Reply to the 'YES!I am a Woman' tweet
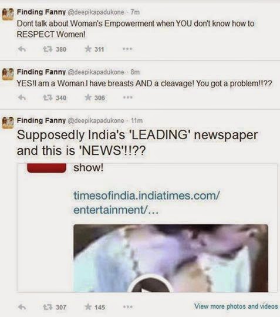The image size is (280, 317). point(22,97)
